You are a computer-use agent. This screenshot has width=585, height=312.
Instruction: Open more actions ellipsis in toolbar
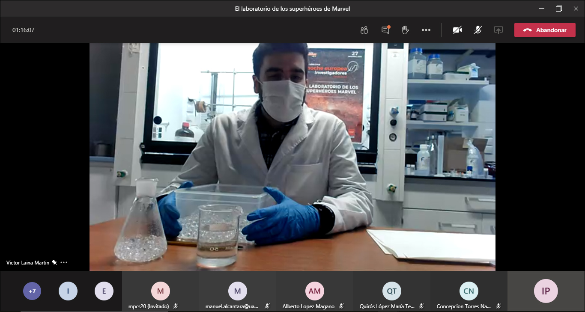pos(426,30)
